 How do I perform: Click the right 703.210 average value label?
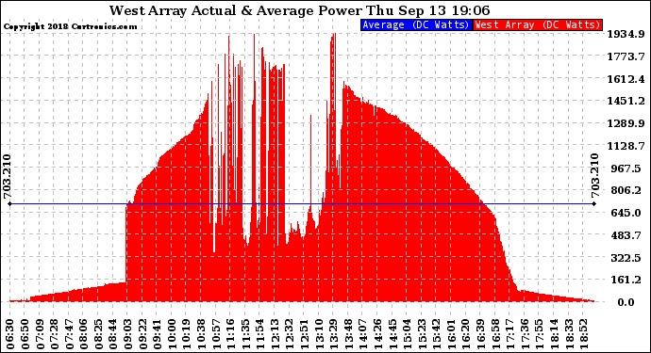[x=595, y=176]
